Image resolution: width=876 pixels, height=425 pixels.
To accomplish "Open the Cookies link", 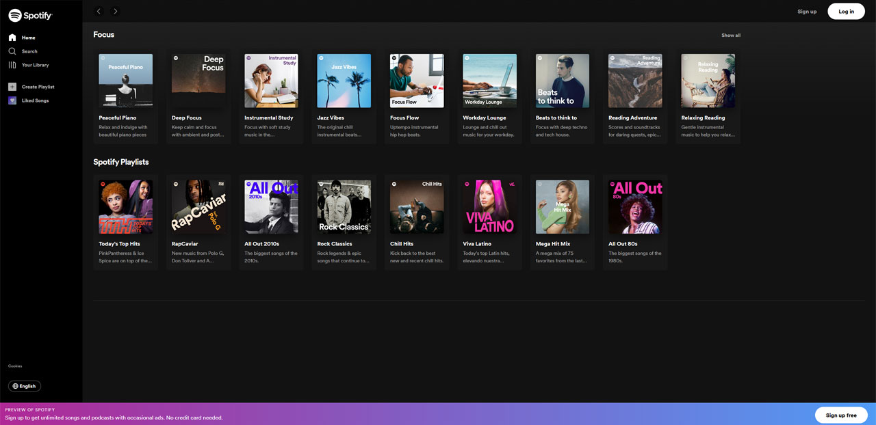I will pyautogui.click(x=15, y=366).
